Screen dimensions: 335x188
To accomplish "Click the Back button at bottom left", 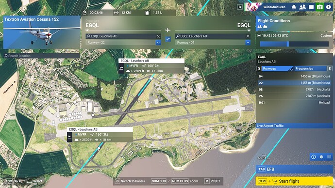I will pyautogui.click(x=14, y=181).
